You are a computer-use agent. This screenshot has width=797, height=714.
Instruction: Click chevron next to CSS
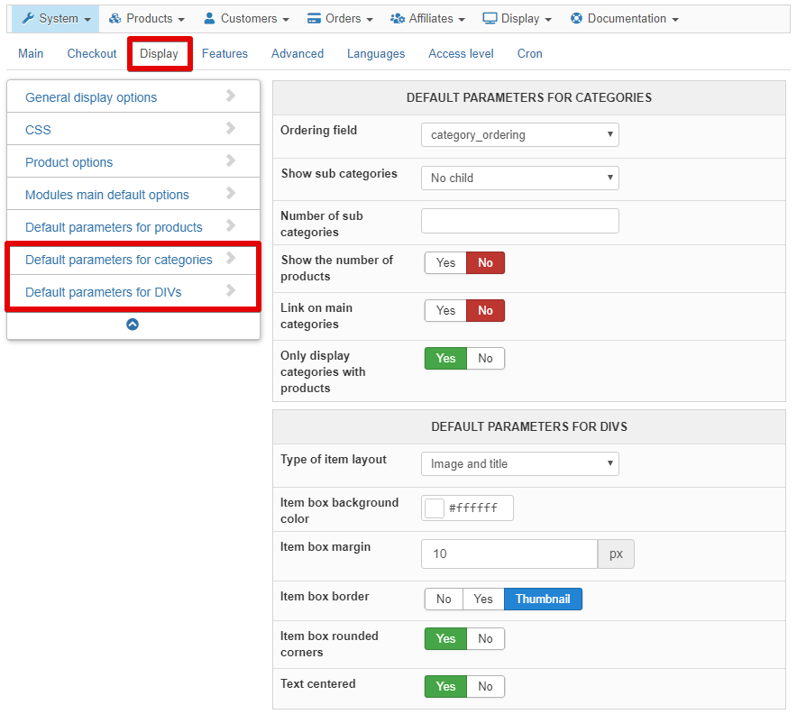tap(231, 128)
